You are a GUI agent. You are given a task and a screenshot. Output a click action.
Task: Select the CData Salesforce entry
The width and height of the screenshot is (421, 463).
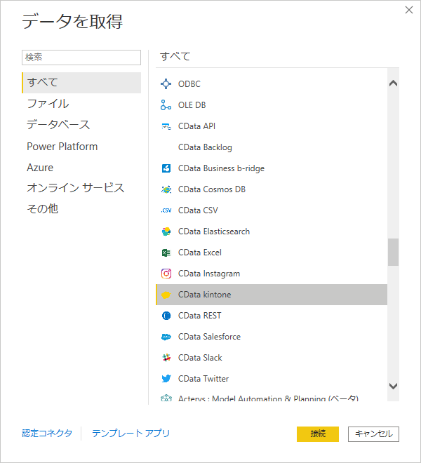click(272, 337)
